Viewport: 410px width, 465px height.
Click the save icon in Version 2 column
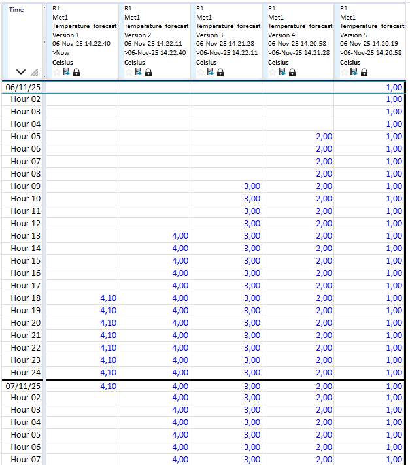(x=138, y=72)
